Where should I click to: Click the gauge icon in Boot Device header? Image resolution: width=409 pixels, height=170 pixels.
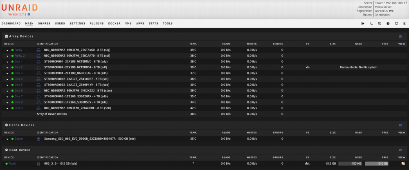click(x=400, y=150)
